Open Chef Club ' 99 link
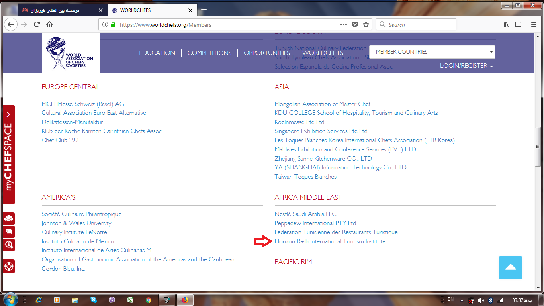 (x=60, y=140)
